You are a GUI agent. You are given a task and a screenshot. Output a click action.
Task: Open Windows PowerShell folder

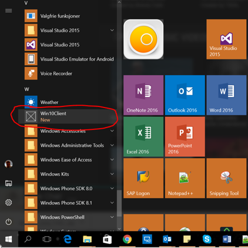pos(69,217)
